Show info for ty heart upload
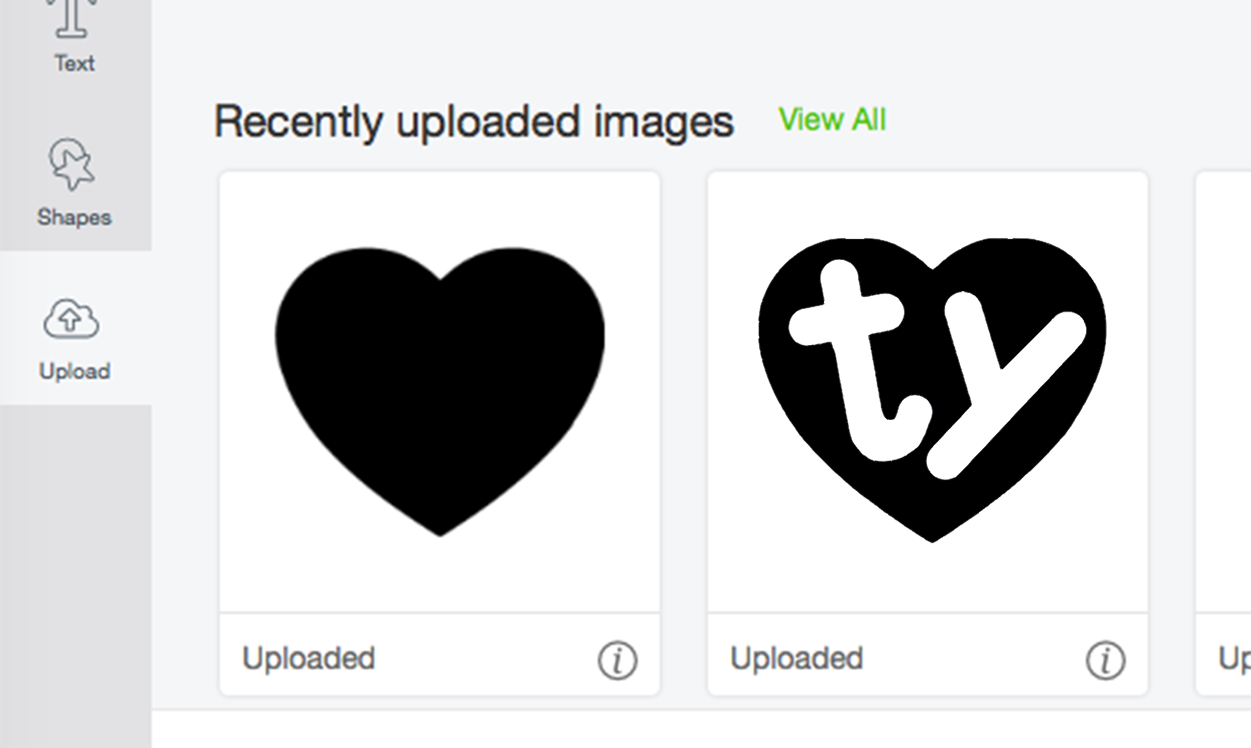 (1105, 660)
